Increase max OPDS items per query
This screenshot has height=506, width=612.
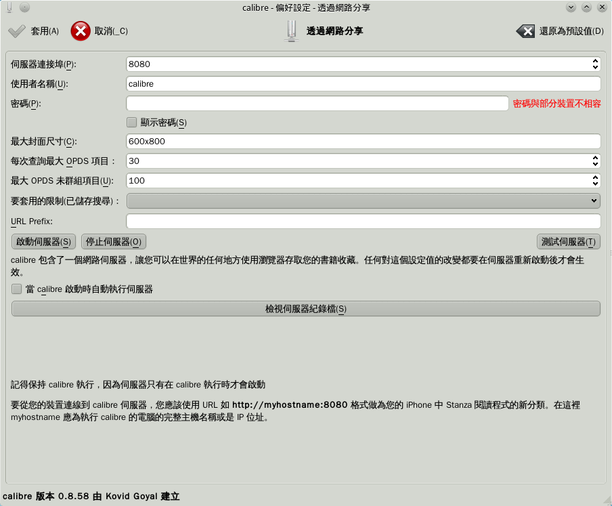pos(595,158)
